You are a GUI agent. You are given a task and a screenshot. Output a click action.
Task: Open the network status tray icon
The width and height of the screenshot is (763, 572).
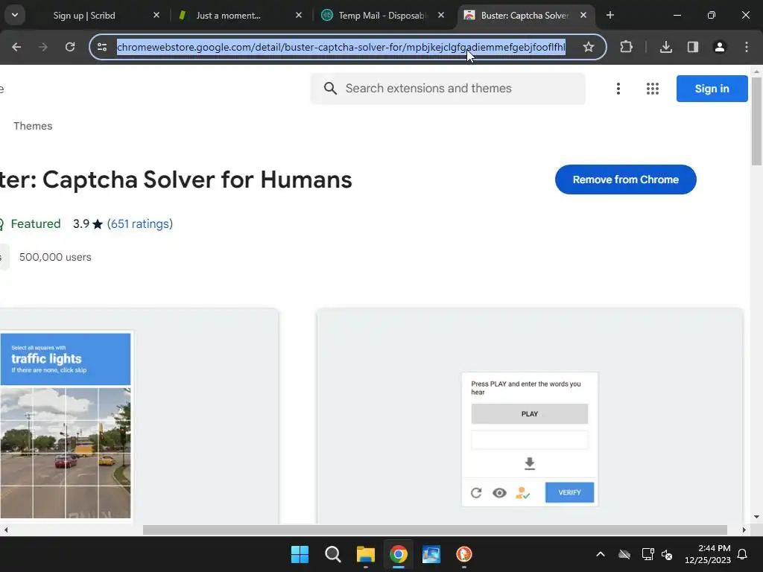(x=648, y=554)
